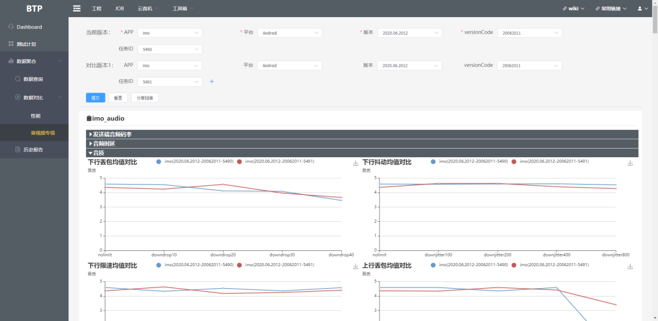
Task: Toggle 5491 red series in 下行抖动均值对比 legend
Action: click(x=550, y=161)
